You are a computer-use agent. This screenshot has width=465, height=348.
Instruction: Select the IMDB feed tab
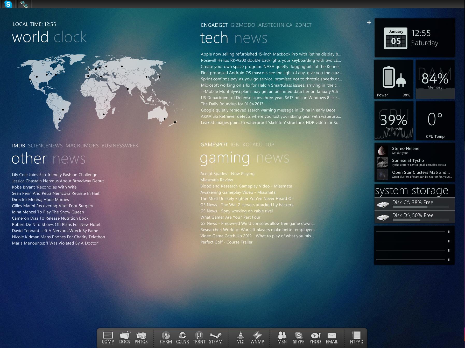click(x=19, y=145)
